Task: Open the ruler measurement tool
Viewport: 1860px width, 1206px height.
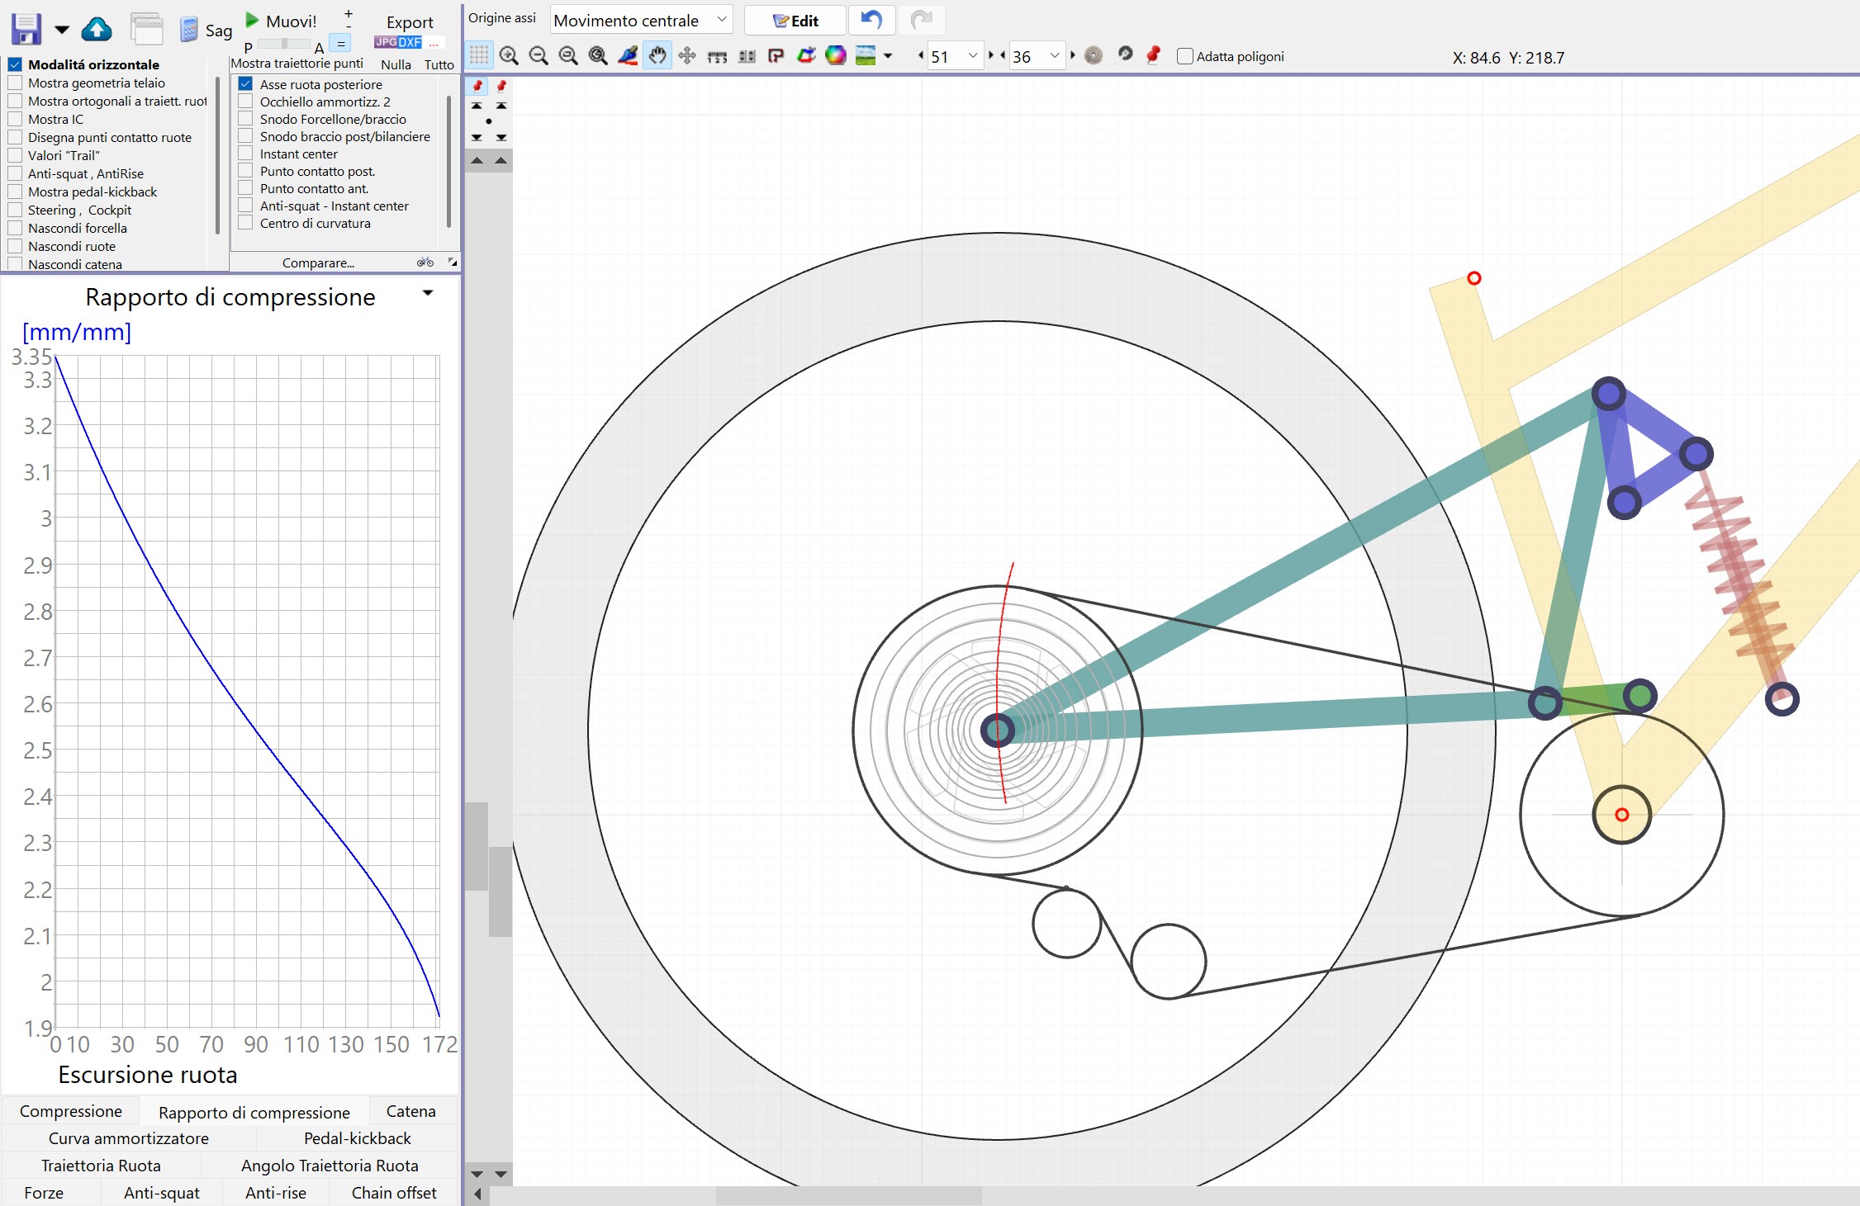Action: (717, 56)
